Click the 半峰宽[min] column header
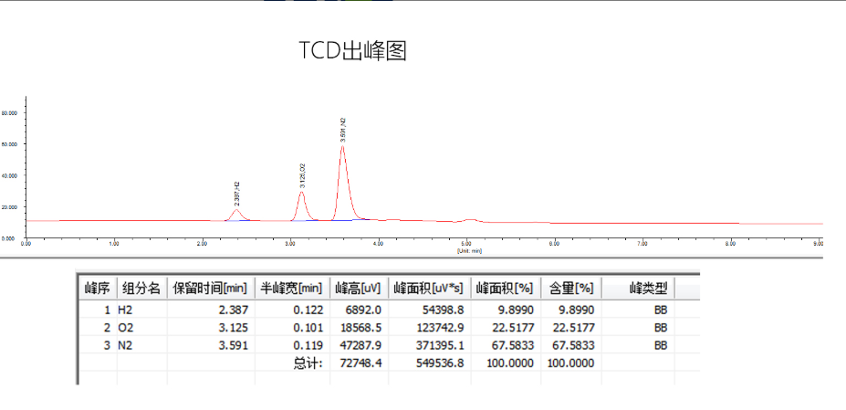The height and width of the screenshot is (410, 846). click(290, 289)
